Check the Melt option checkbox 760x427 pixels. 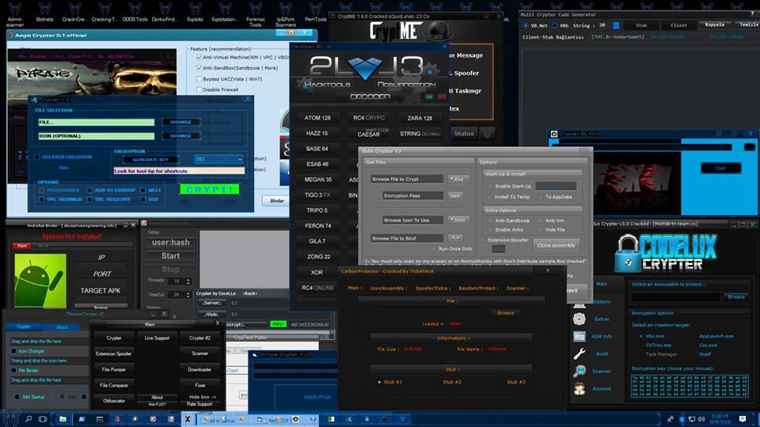(143, 191)
